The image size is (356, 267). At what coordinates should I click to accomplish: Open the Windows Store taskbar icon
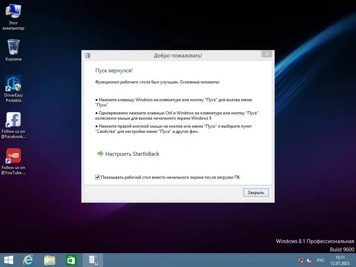[x=71, y=260]
